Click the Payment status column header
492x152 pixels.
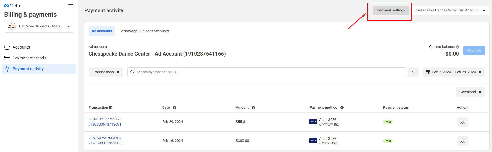(x=396, y=108)
